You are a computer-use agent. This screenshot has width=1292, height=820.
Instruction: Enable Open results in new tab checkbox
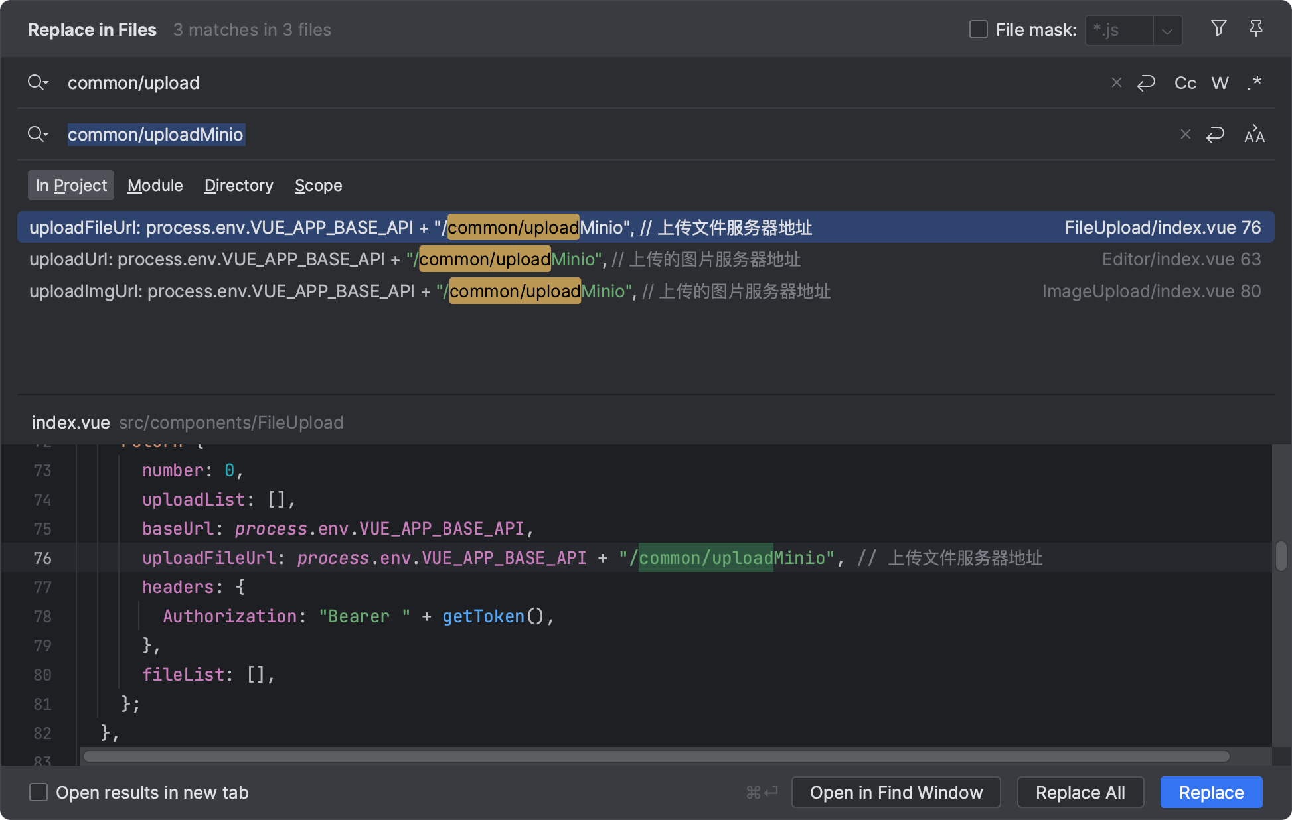coord(39,792)
